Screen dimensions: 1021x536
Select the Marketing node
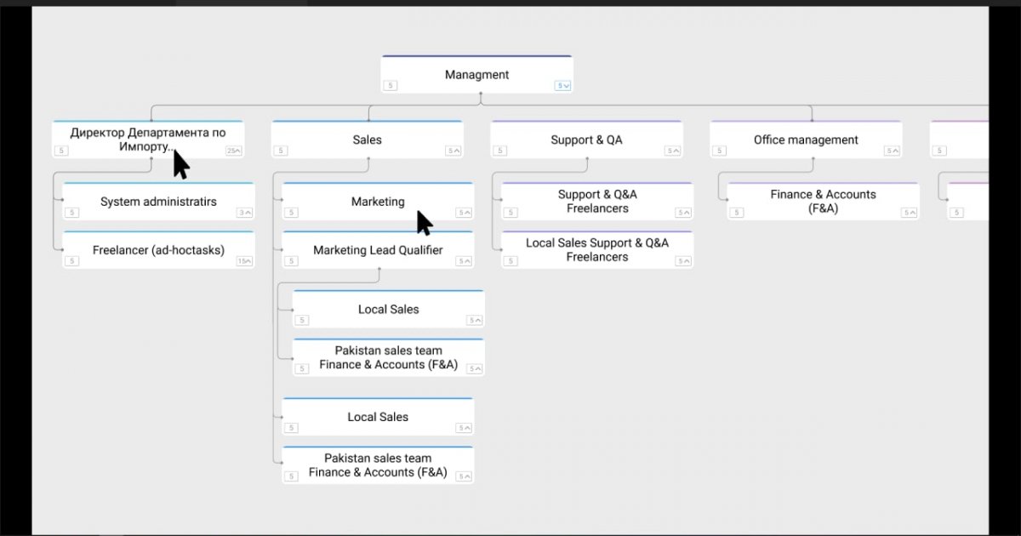[x=378, y=202]
